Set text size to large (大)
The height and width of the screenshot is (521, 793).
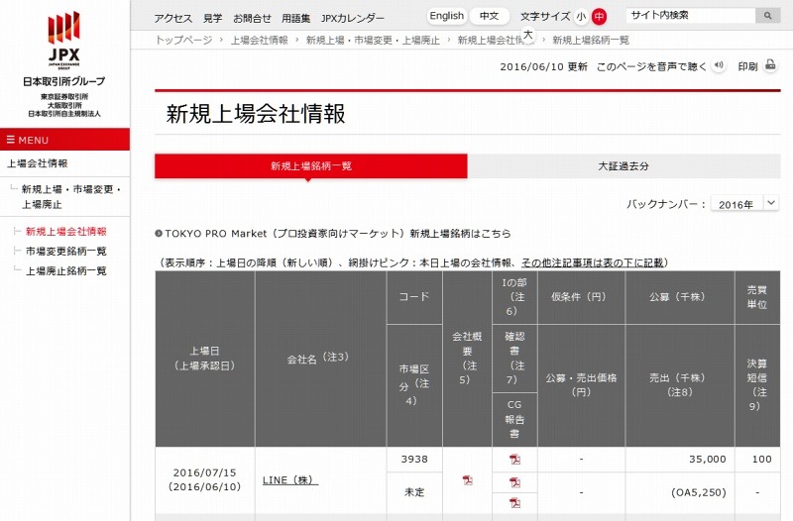pos(528,35)
